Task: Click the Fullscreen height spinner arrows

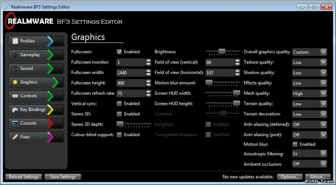Action: point(148,83)
